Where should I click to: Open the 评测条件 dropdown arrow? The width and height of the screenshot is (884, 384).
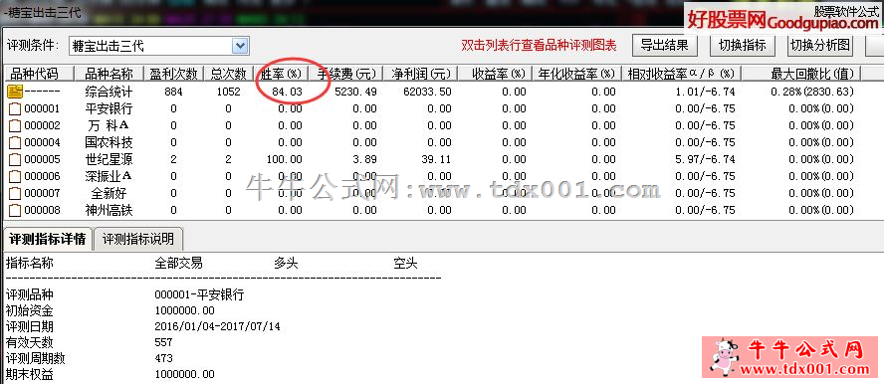[x=241, y=46]
